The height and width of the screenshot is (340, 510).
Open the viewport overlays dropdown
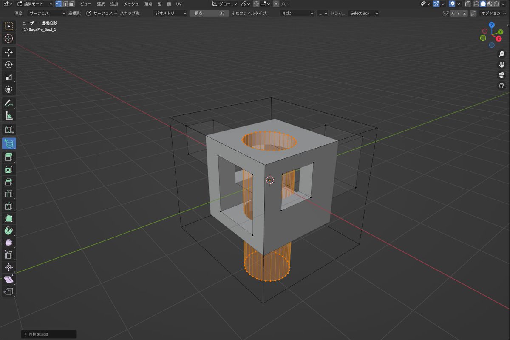click(x=458, y=4)
